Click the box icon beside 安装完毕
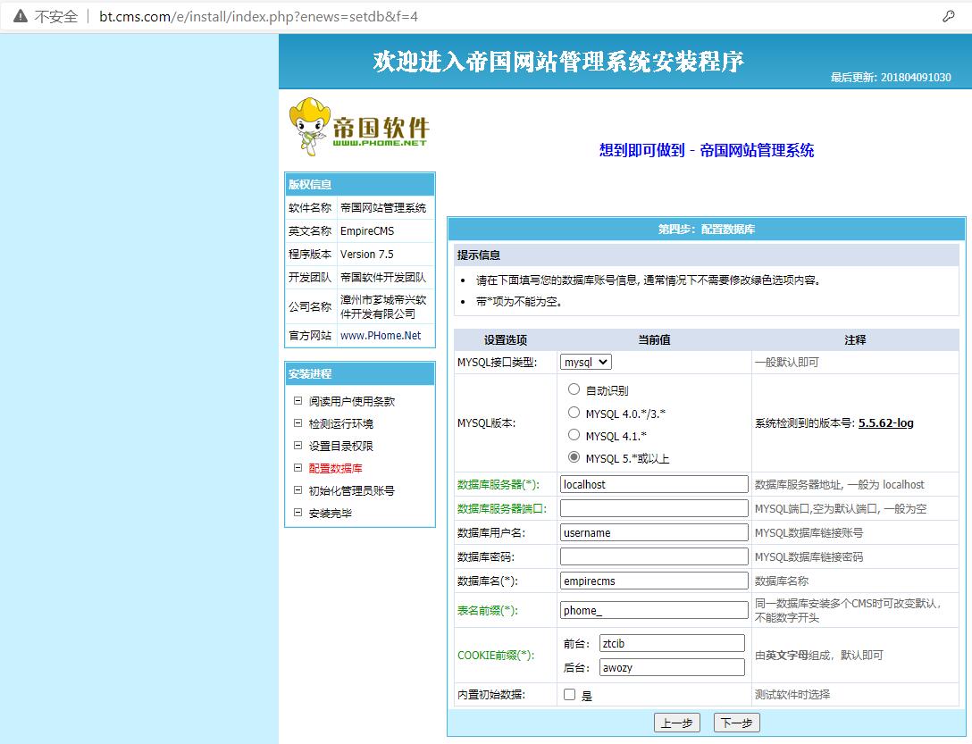Image resolution: width=972 pixels, height=744 pixels. click(297, 513)
